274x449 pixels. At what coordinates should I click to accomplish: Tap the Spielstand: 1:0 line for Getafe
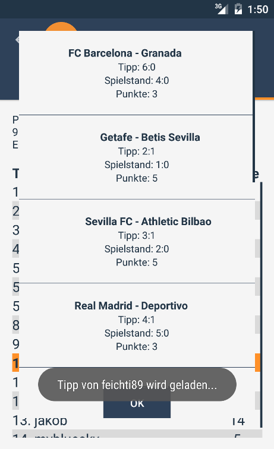click(137, 165)
